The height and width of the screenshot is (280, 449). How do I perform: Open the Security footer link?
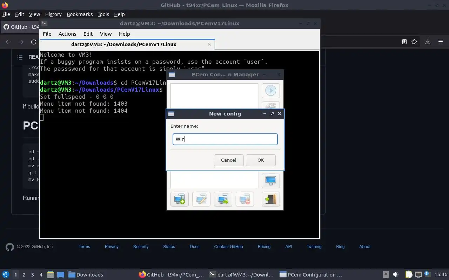coord(141,247)
